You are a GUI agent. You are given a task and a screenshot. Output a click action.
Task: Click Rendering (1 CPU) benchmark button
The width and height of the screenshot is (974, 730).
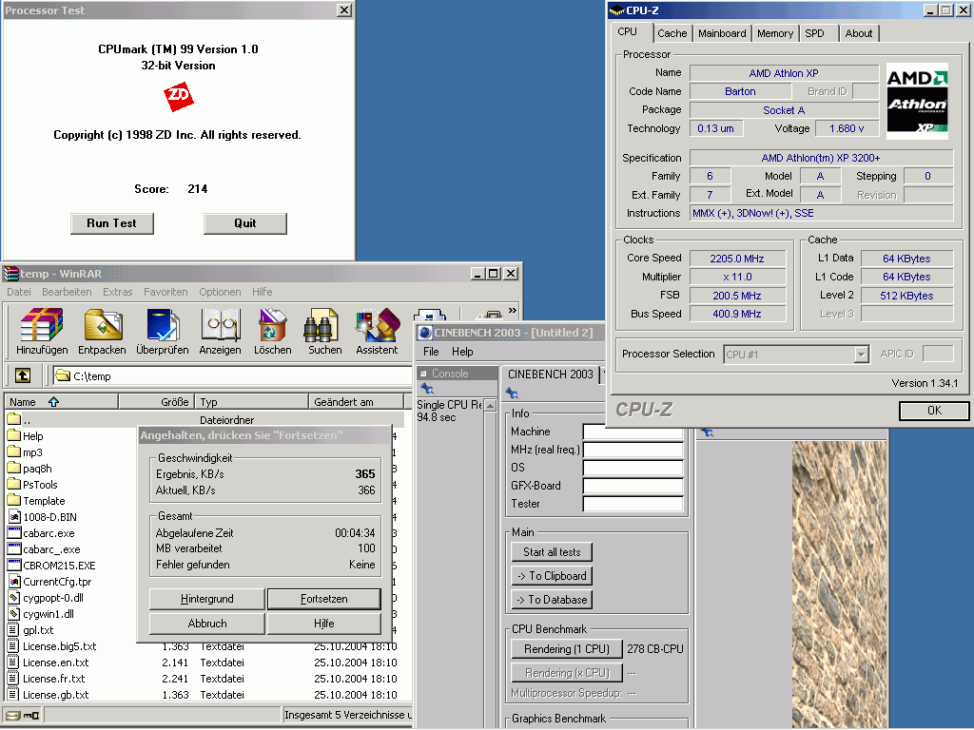(567, 648)
